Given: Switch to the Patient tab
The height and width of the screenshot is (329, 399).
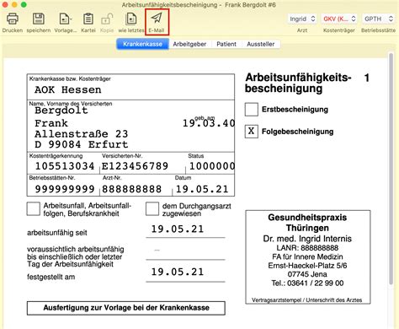Looking at the screenshot, I should coord(226,44).
